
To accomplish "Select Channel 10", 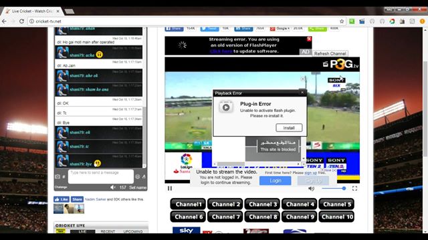I will pos(336,217).
